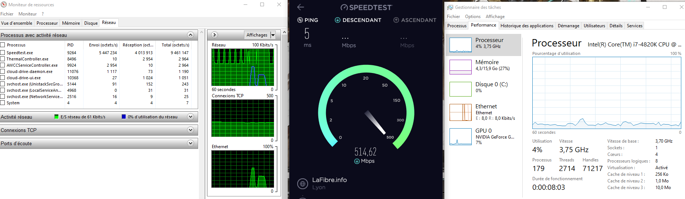
Task: Switch to the Processus tab in Task Manager
Action: click(x=457, y=26)
